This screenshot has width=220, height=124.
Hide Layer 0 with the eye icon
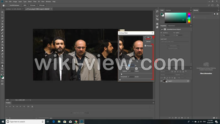tap(161, 81)
